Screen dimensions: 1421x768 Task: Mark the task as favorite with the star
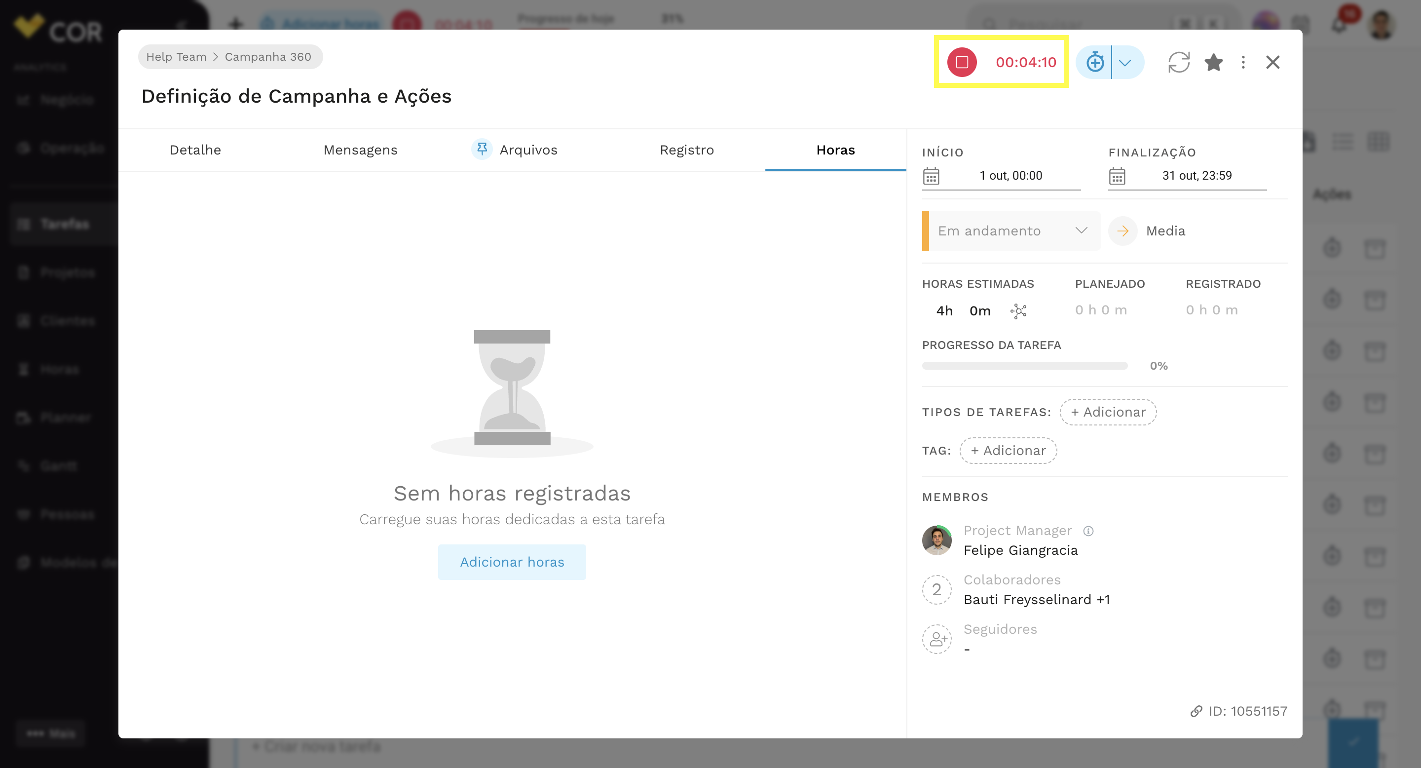[x=1213, y=62]
